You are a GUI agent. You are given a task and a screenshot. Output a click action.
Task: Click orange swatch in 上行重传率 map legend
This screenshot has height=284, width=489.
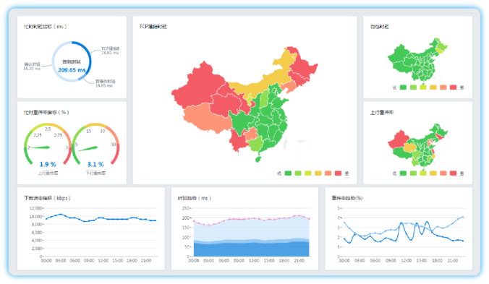443,173
